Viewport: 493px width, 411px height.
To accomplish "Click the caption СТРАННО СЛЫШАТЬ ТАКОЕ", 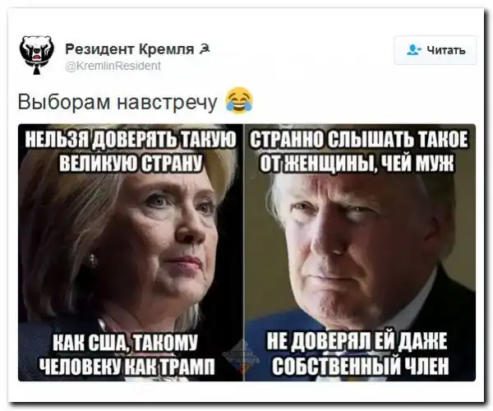I will click(359, 140).
